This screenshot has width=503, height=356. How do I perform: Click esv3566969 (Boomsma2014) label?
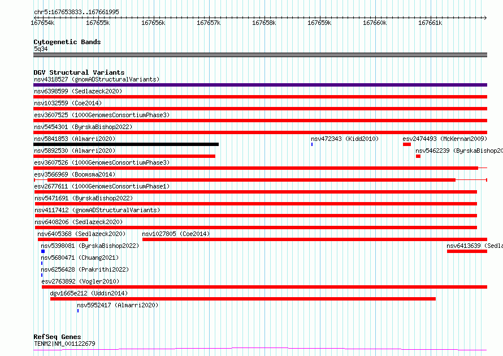tap(75, 174)
